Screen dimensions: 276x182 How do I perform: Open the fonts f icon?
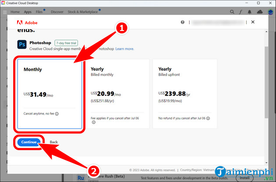(x=241, y=12)
